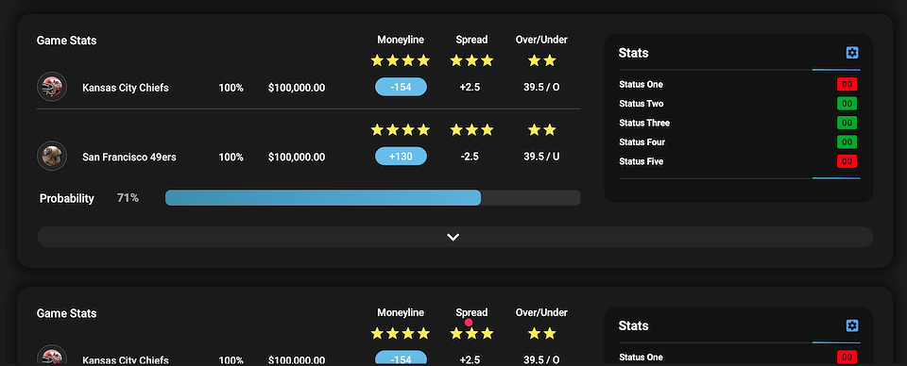
Task: Expand first game card with chevron bar
Action: [455, 237]
